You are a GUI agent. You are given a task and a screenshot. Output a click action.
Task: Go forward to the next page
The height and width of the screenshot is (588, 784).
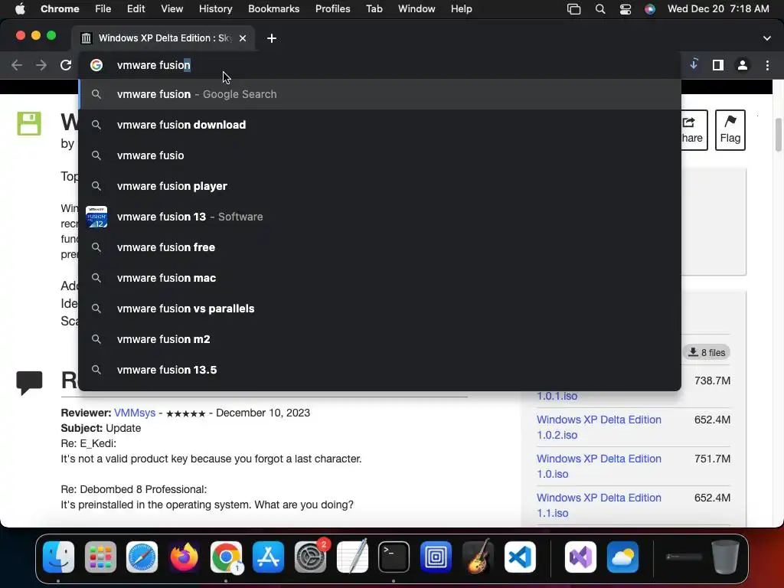point(41,65)
